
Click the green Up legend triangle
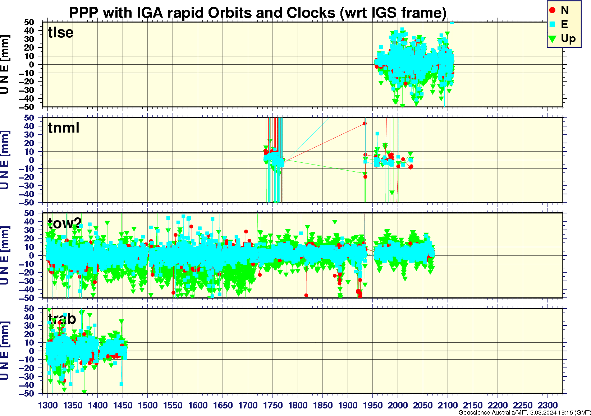click(x=553, y=38)
